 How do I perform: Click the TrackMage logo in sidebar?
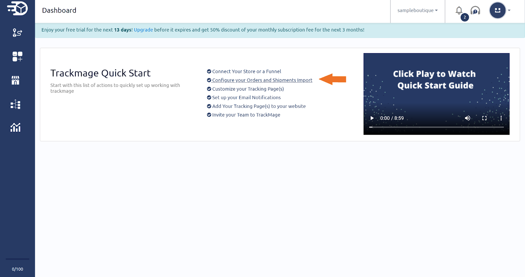pyautogui.click(x=17, y=8)
